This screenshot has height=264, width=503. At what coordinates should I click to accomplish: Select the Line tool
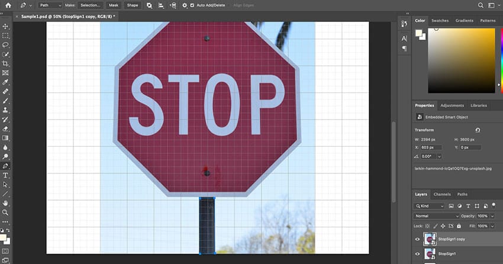[5, 194]
